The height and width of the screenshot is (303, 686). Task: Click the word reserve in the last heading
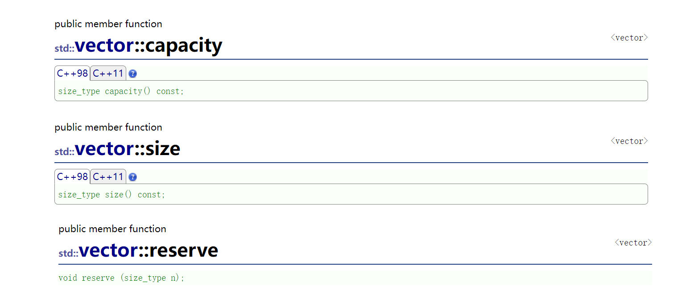(183, 250)
